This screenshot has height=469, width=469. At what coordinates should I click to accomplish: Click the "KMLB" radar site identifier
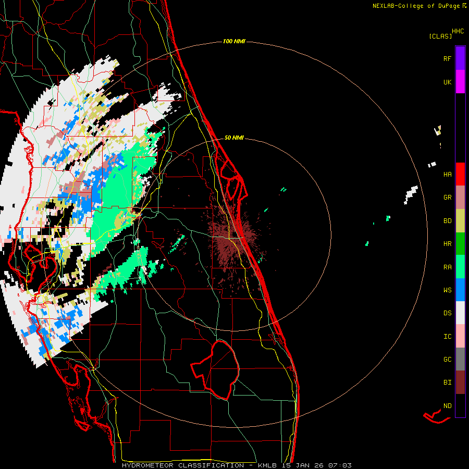click(x=267, y=465)
